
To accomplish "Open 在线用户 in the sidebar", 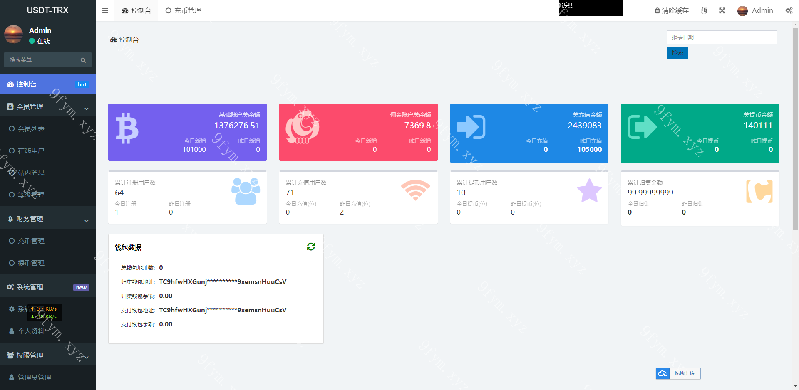I will click(x=48, y=151).
